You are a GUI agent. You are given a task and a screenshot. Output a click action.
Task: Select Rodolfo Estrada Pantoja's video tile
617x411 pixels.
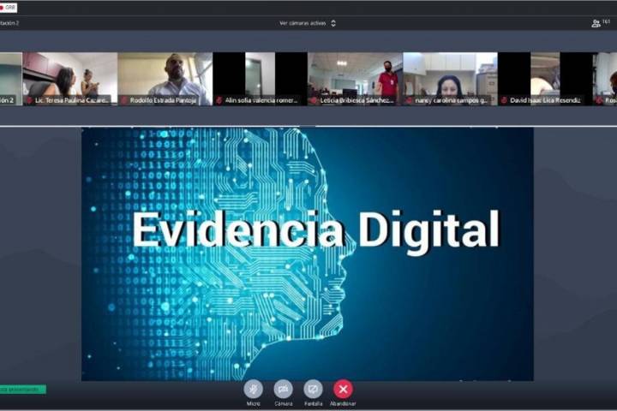pyautogui.click(x=165, y=77)
